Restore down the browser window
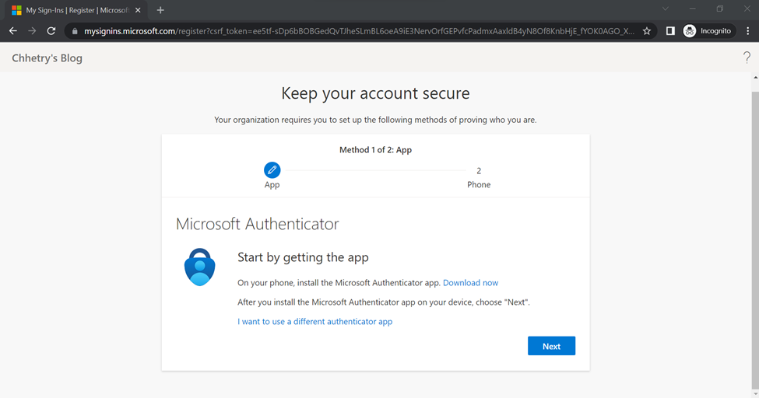The image size is (759, 398). [720, 9]
